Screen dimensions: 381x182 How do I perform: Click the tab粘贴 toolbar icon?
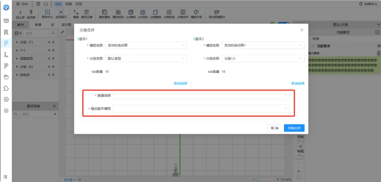click(x=143, y=12)
